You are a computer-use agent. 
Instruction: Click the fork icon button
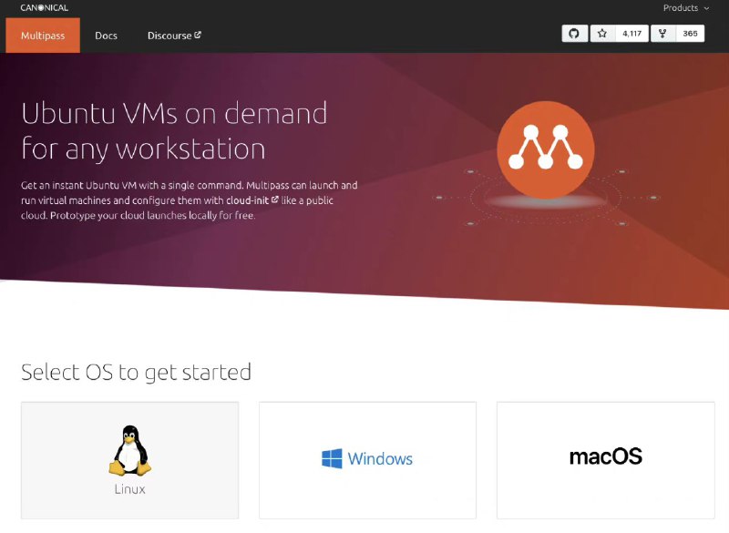663,34
